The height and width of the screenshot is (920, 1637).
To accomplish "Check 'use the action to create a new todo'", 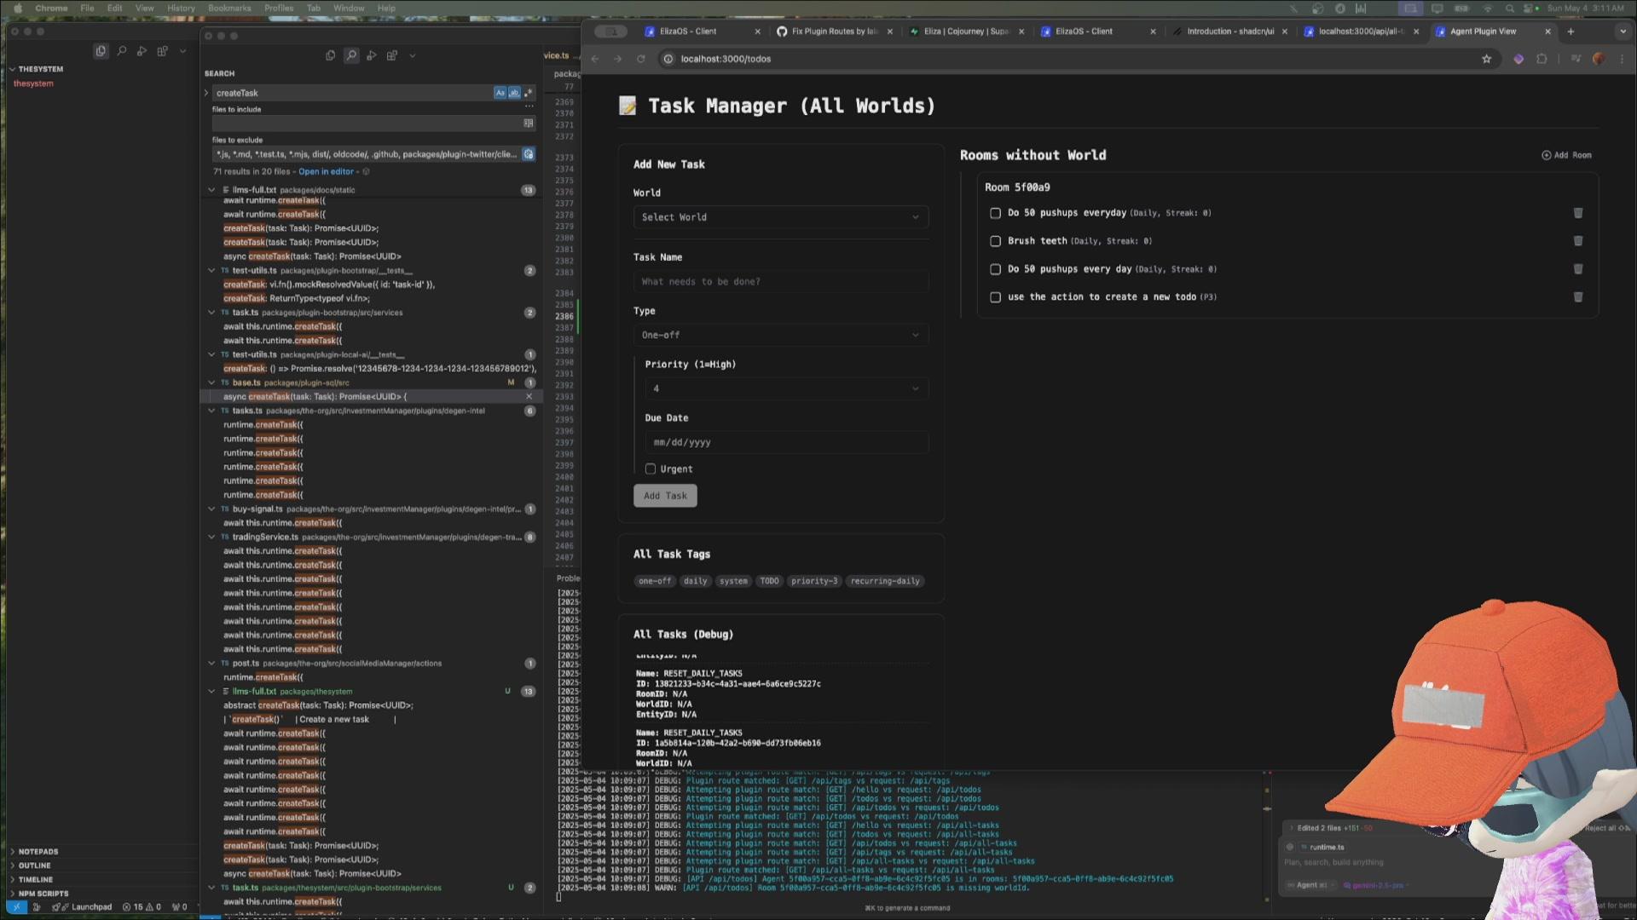I will click(x=995, y=297).
